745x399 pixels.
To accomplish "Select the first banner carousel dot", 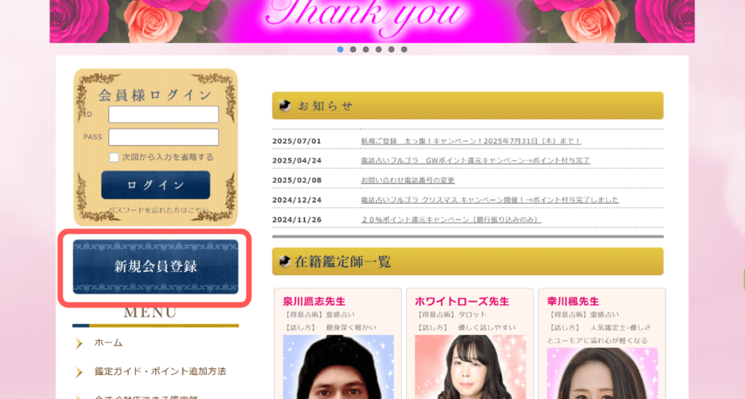I will click(340, 49).
